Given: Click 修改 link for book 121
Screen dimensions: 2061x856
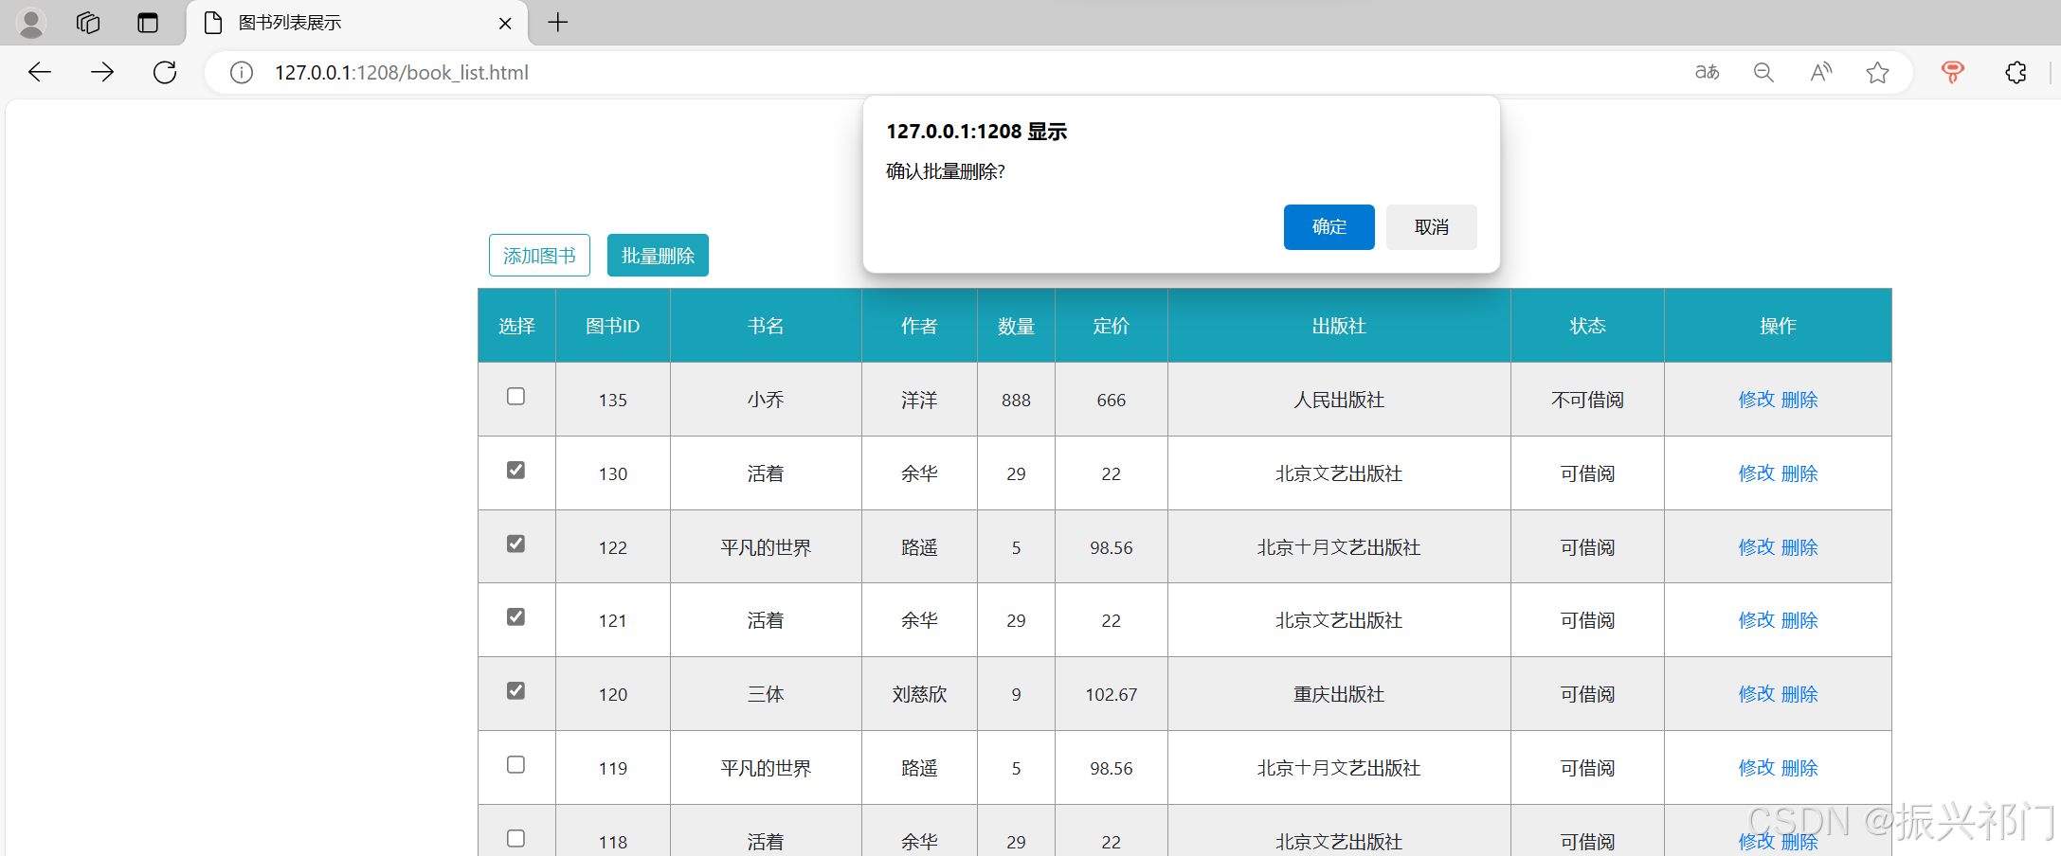Looking at the screenshot, I should (x=1756, y=620).
